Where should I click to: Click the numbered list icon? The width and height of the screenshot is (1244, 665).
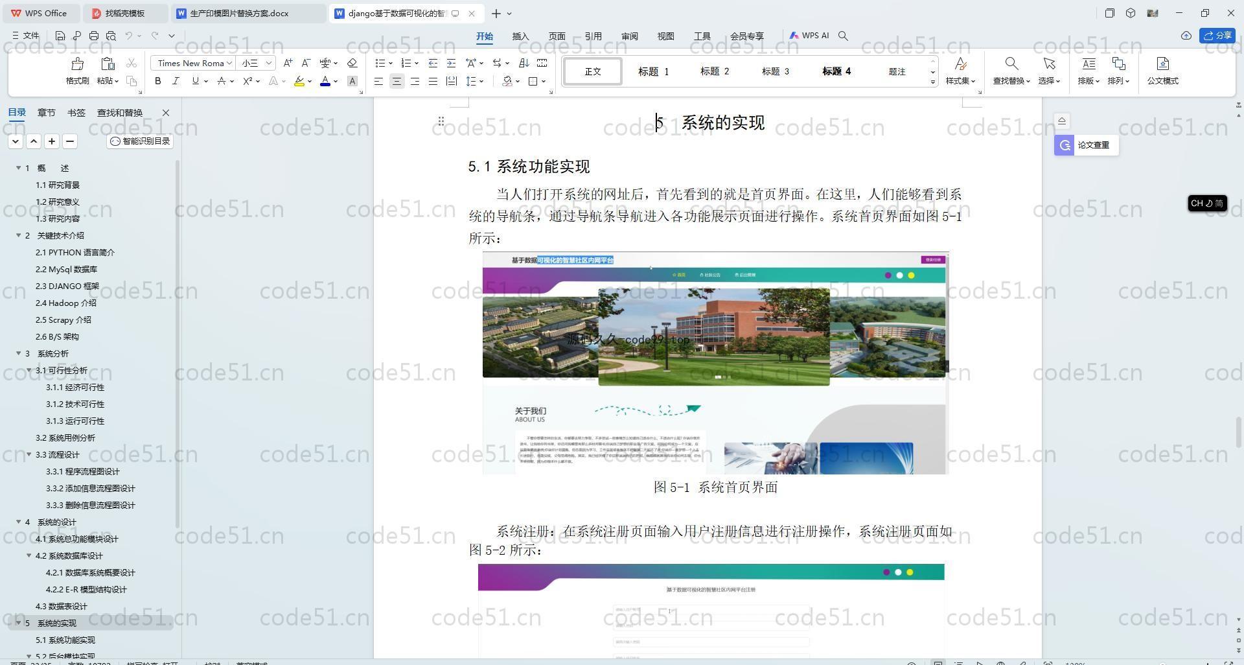tap(406, 63)
